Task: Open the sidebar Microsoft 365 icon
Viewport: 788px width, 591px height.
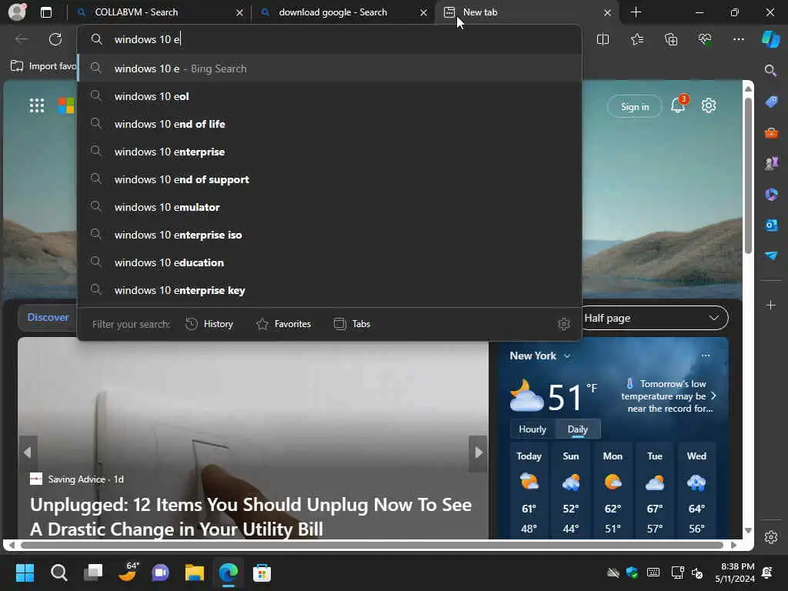Action: click(771, 194)
